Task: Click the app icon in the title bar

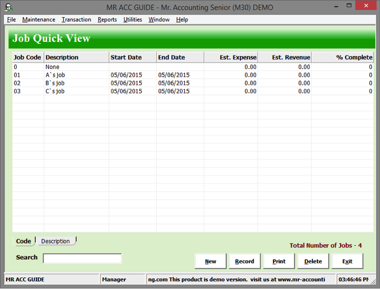Action: [9, 8]
